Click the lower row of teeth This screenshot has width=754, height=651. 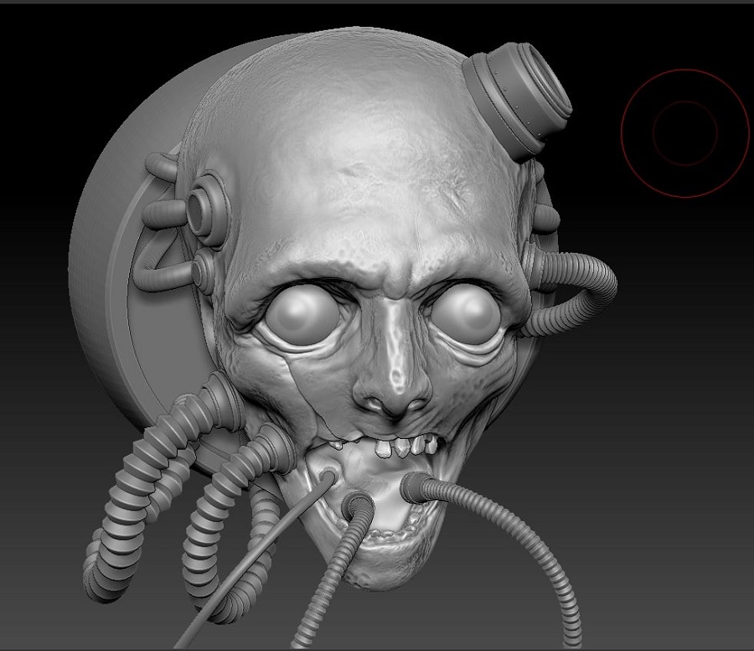[x=387, y=535]
